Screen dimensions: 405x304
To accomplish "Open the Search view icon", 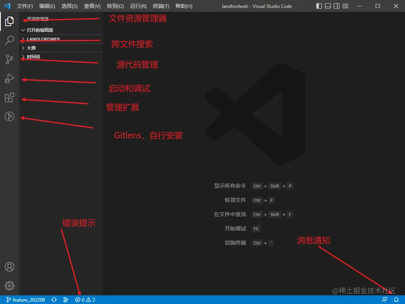I will (9, 40).
